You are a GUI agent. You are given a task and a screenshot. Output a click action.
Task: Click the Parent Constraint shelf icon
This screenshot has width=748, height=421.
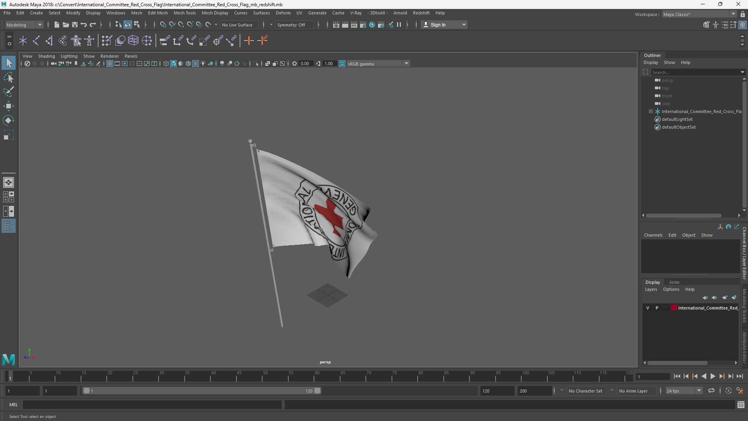(164, 41)
